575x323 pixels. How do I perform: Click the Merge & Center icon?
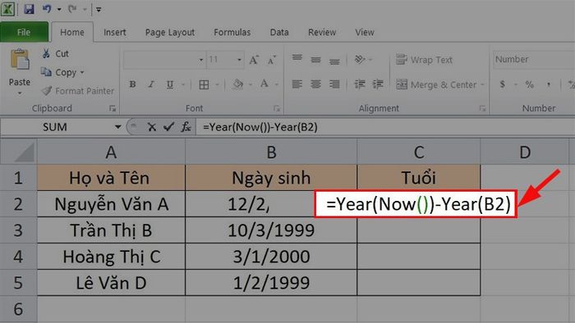[402, 84]
